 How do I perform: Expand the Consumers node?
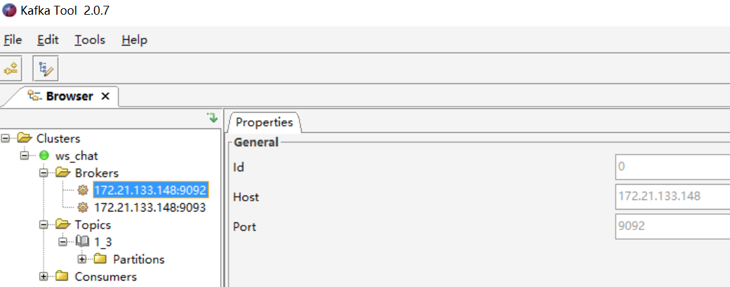44,276
